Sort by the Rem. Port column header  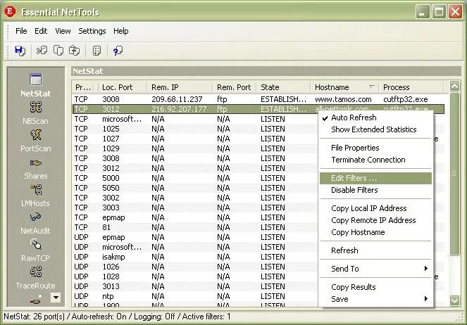coord(235,87)
